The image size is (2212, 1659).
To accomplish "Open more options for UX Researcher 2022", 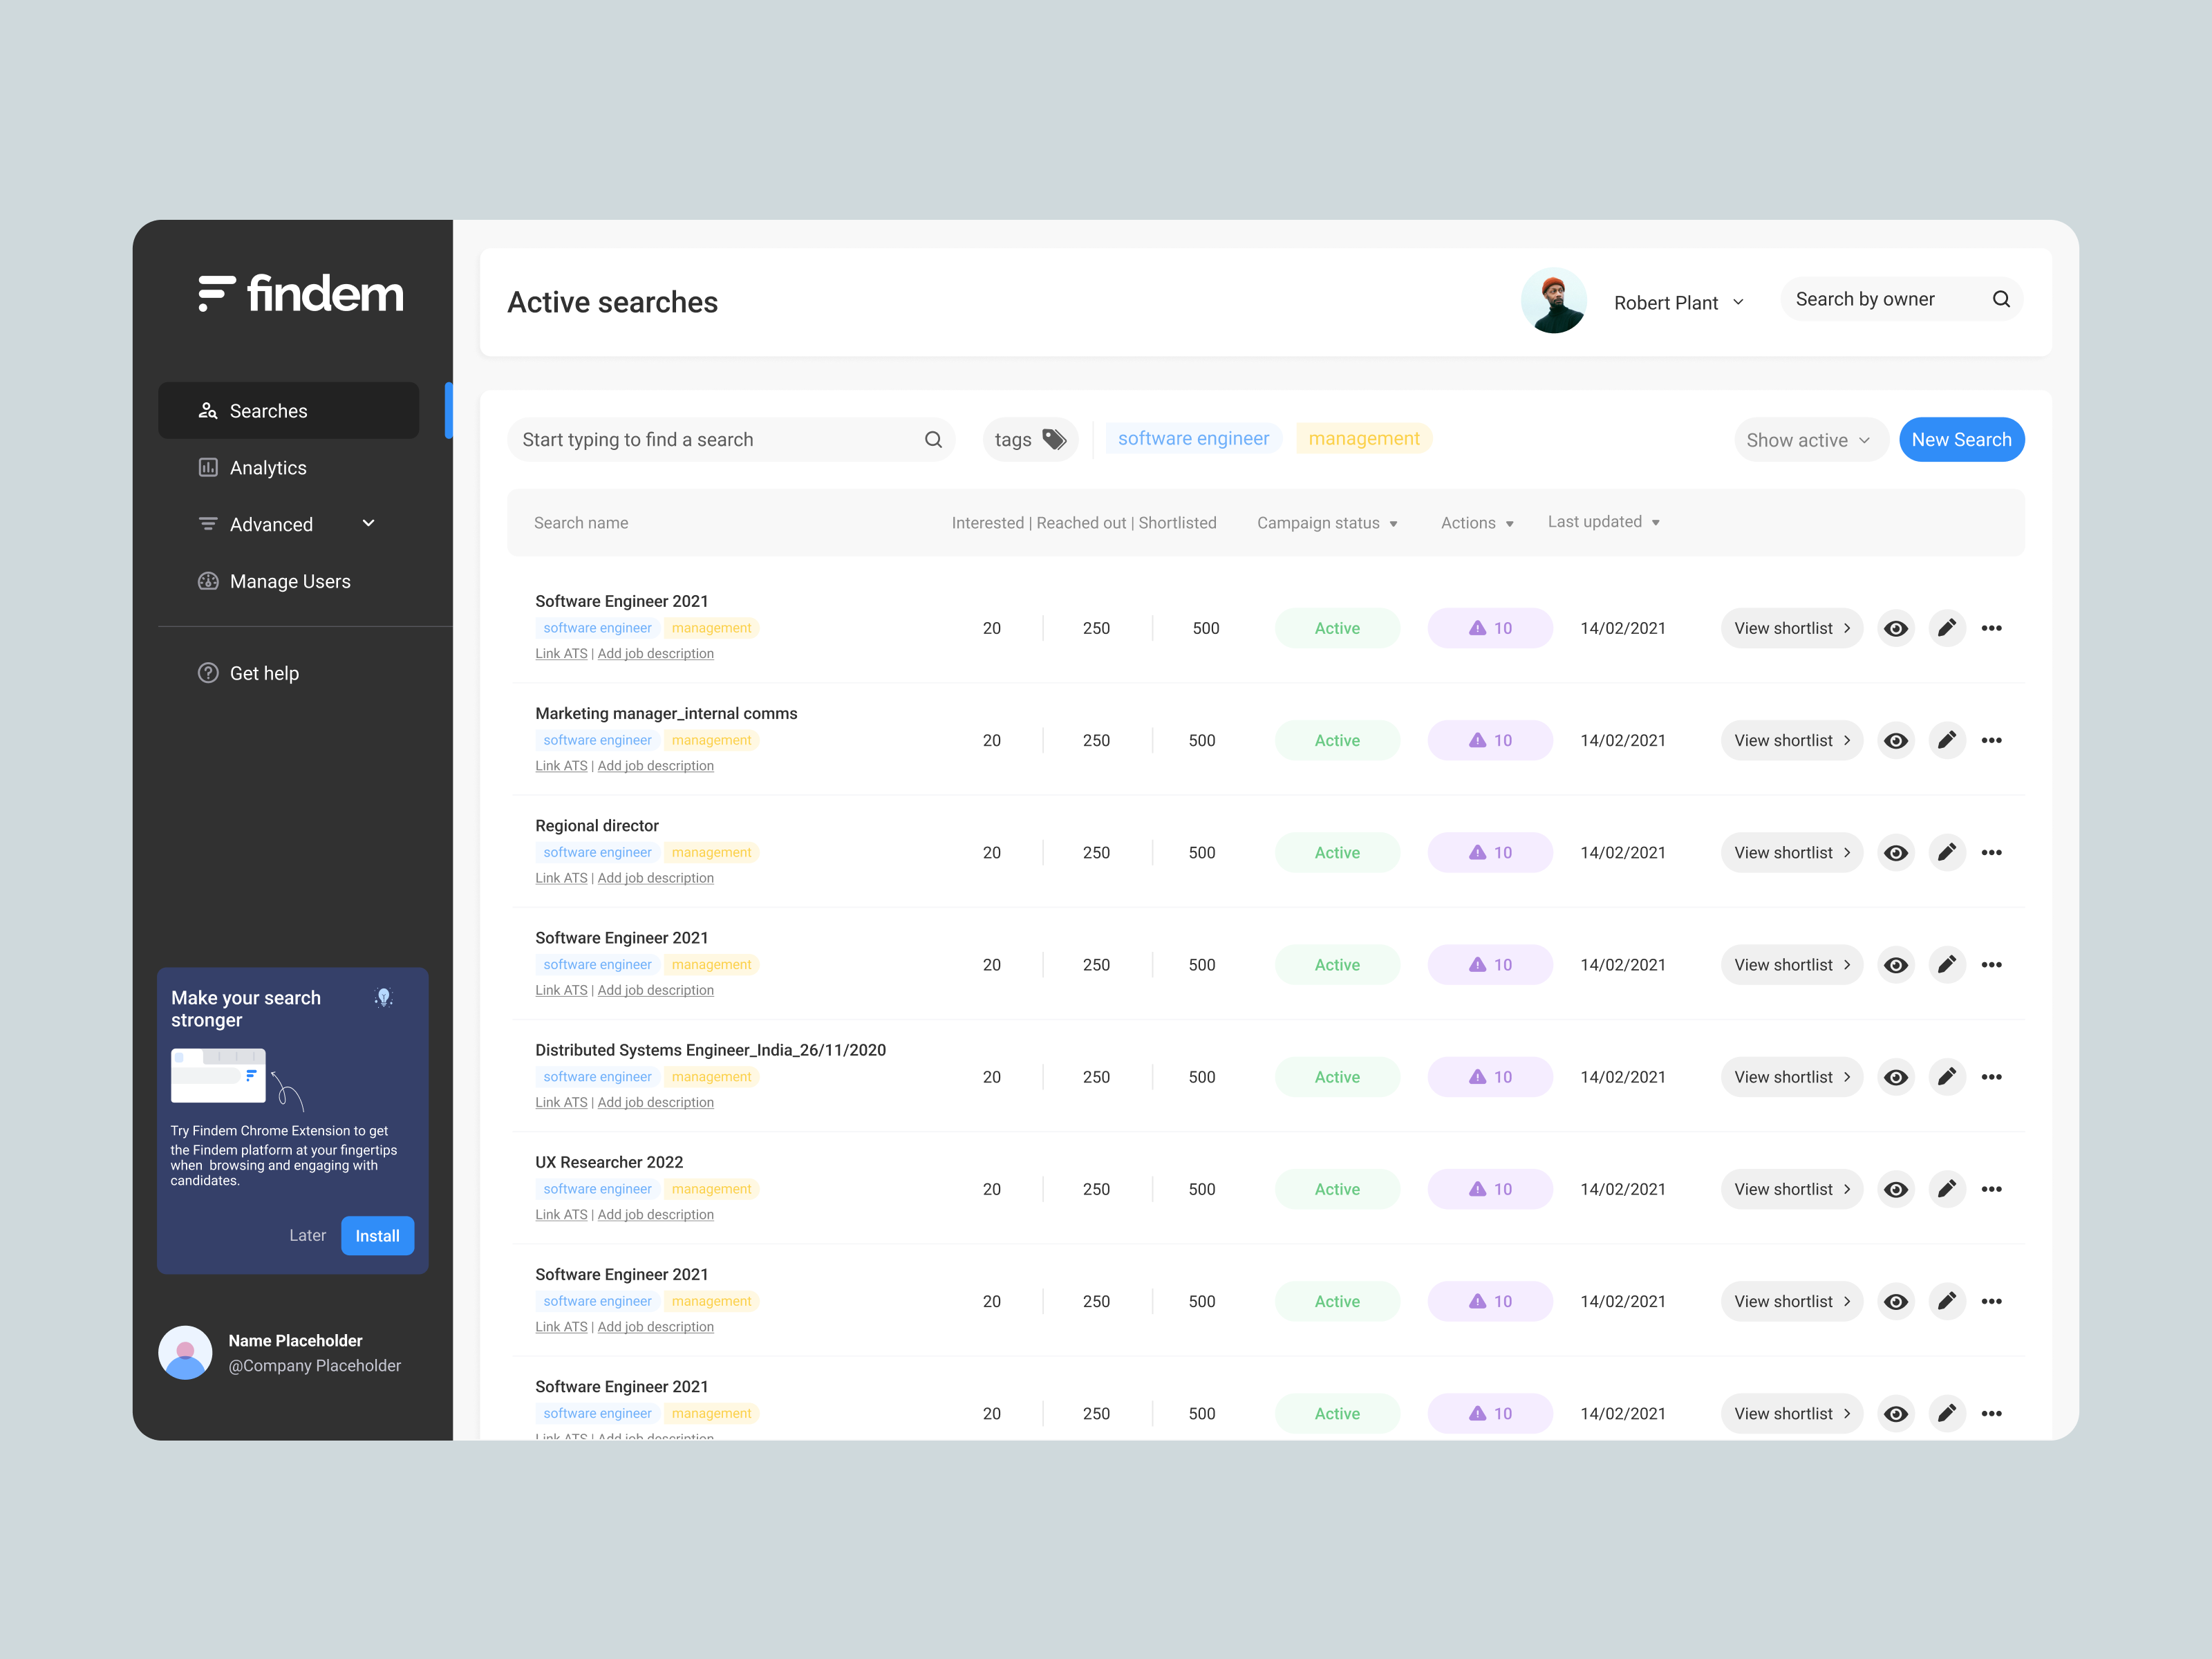I will click(x=1991, y=1189).
